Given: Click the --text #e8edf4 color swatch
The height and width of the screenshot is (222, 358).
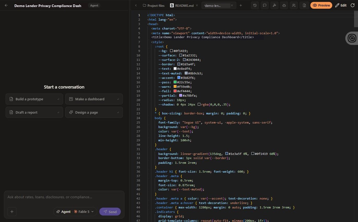Looking at the screenshot, I should [175, 69].
